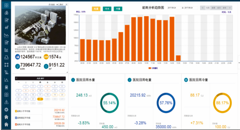Image resolution: width=240 pixels, height=130 pixels.
Task: Click the blue 57.76% electricity ring gauge
Action: tap(166, 103)
